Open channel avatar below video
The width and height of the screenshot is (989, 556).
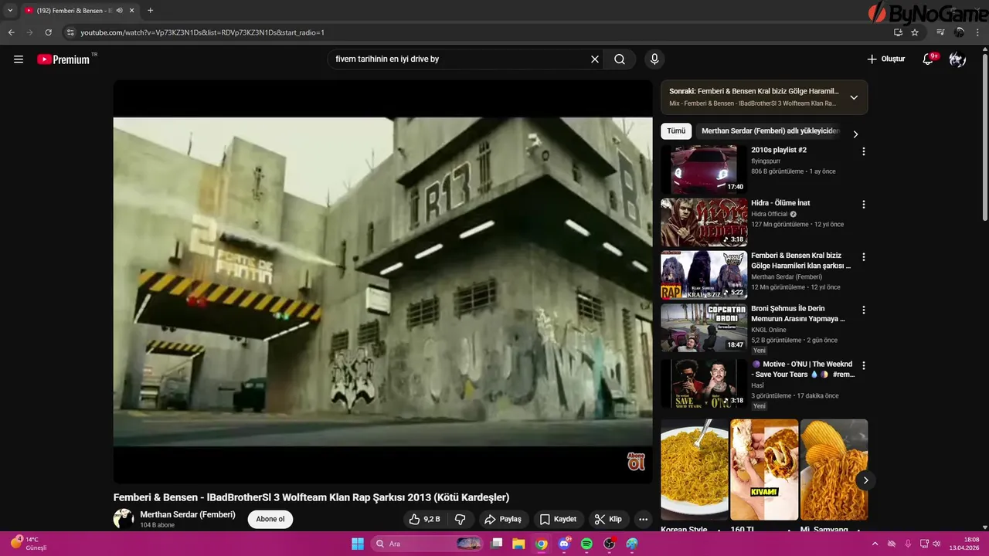click(x=124, y=519)
